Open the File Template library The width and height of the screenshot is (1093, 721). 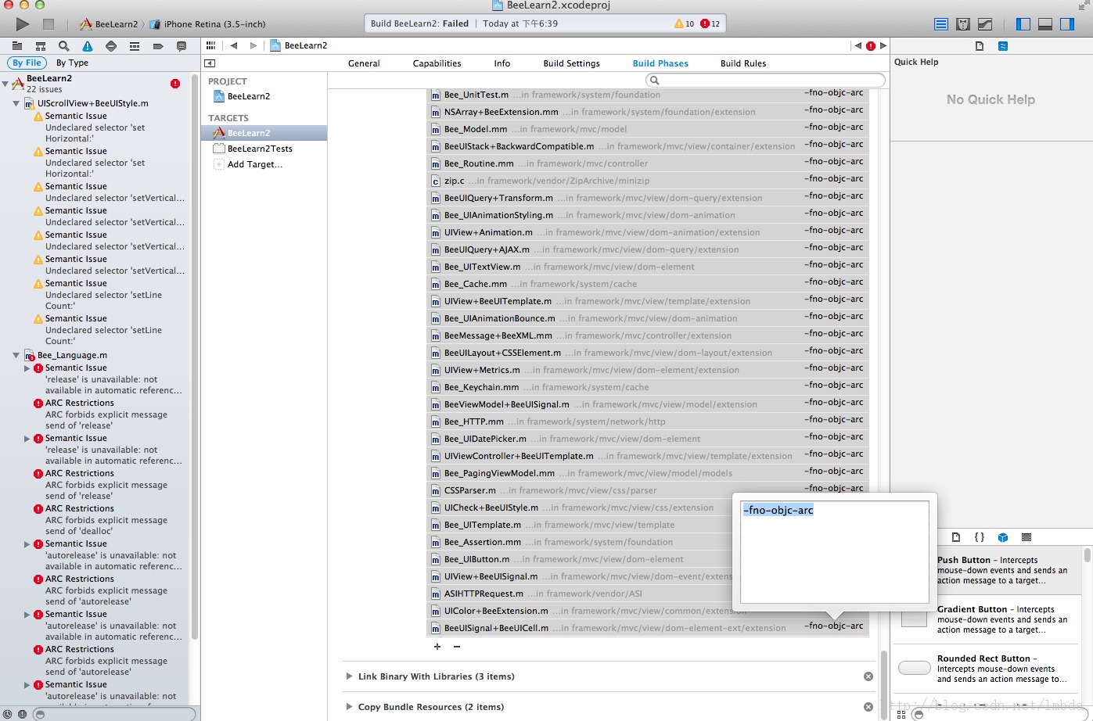(x=956, y=537)
